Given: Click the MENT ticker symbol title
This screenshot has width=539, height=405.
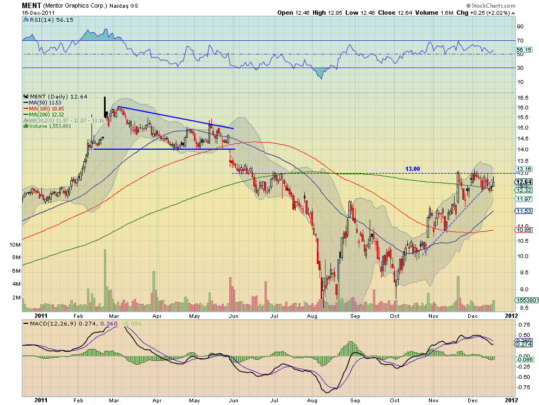Looking at the screenshot, I should pos(32,5).
